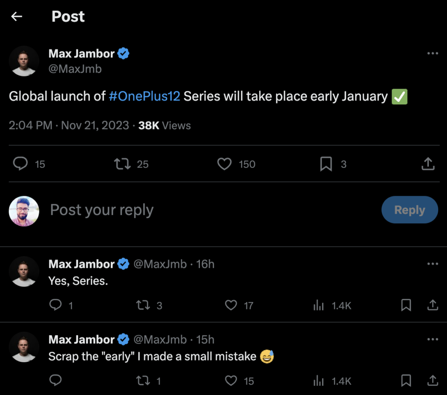Screen dimensions: 447x395
Task: Repost the "Yes, Series." reply
Action: [143, 305]
